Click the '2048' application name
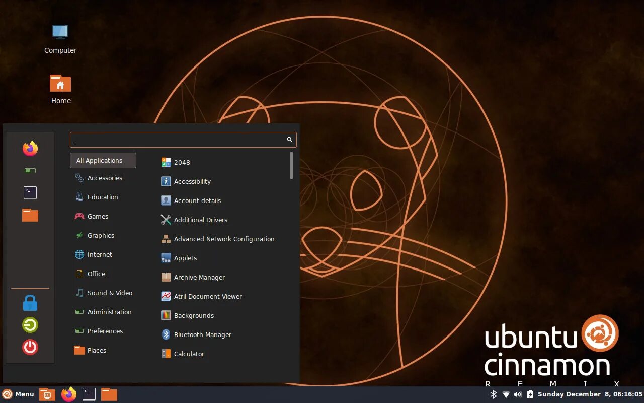Screen dimensions: 644x403 182,162
